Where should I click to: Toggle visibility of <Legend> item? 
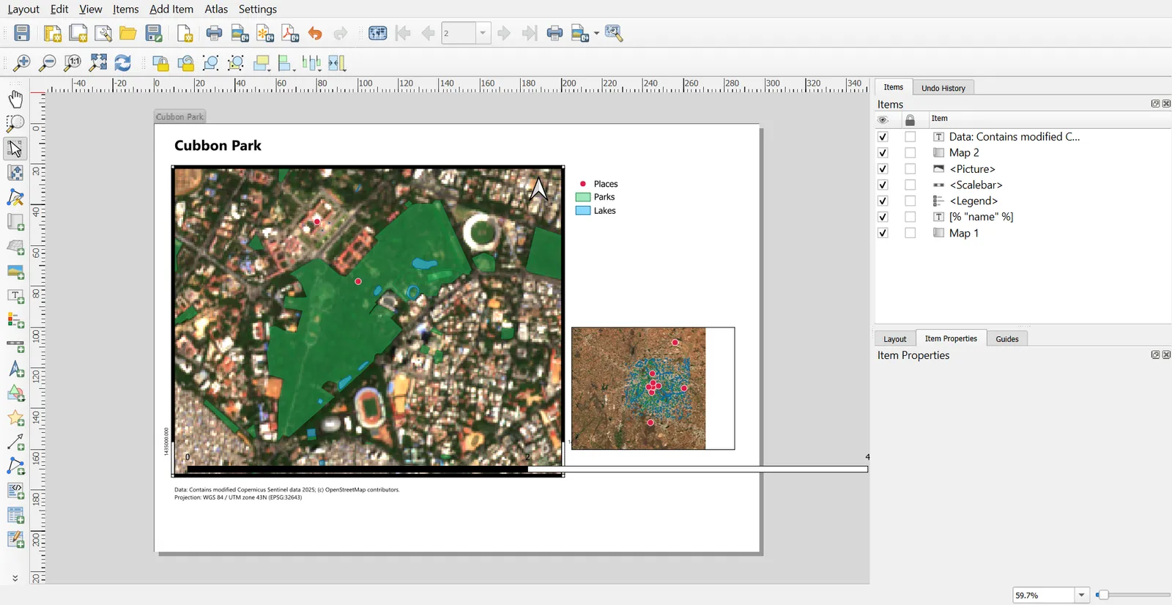pos(883,201)
